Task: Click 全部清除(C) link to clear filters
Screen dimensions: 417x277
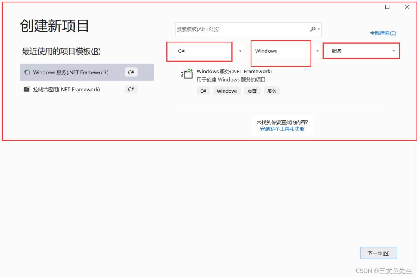Action: click(383, 33)
